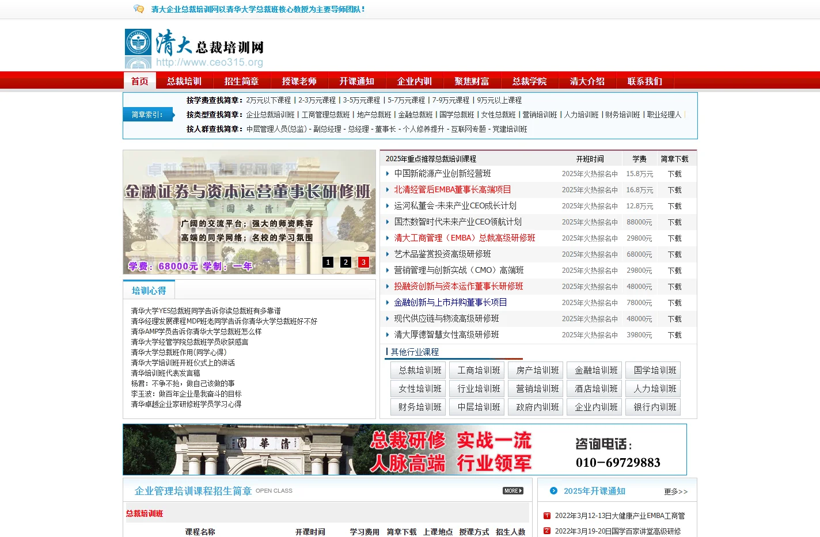
Task: Open the 更多>> link for 开课通知
Action: pyautogui.click(x=675, y=492)
